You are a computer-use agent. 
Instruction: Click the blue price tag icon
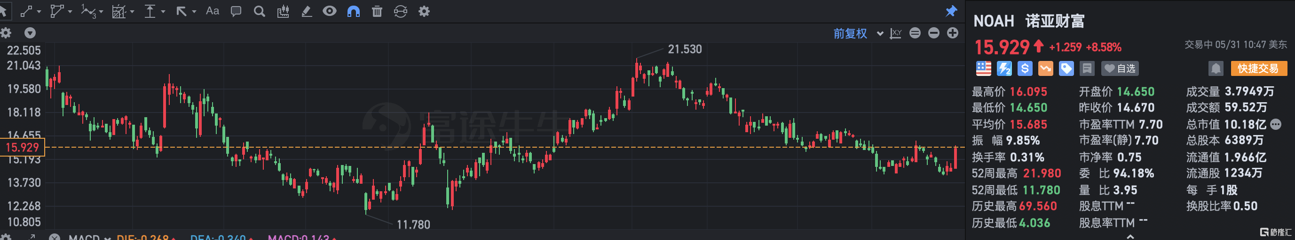[1066, 68]
